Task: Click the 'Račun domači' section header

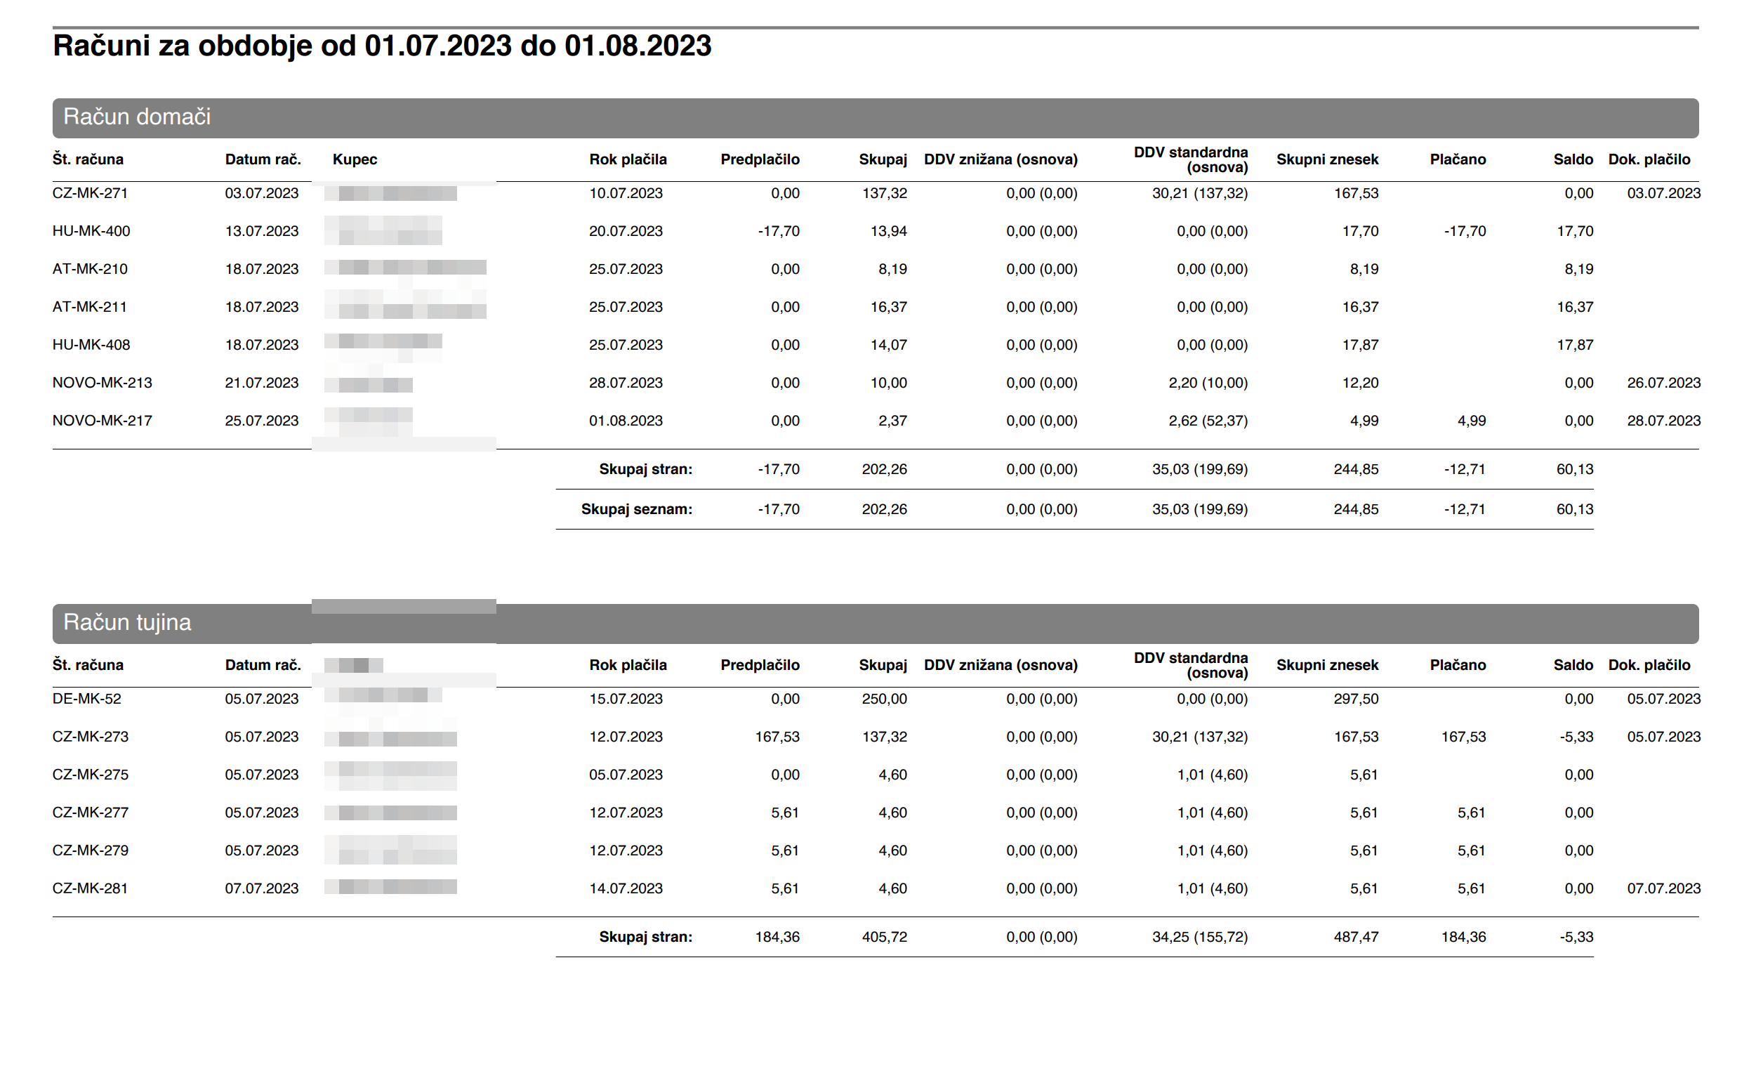Action: coord(137,117)
